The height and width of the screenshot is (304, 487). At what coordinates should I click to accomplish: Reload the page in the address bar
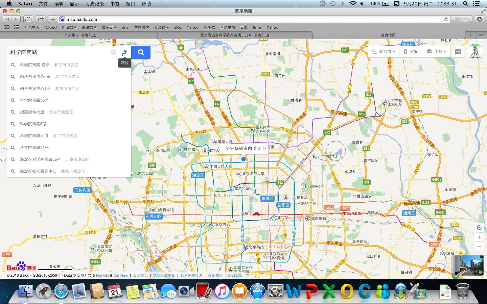pos(446,19)
